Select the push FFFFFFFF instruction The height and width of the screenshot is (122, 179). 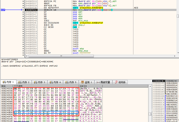(82, 53)
